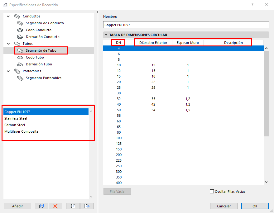Close the Especificaciones de Recorrido dialog
Screen dimensions: 274x213
(266, 5)
